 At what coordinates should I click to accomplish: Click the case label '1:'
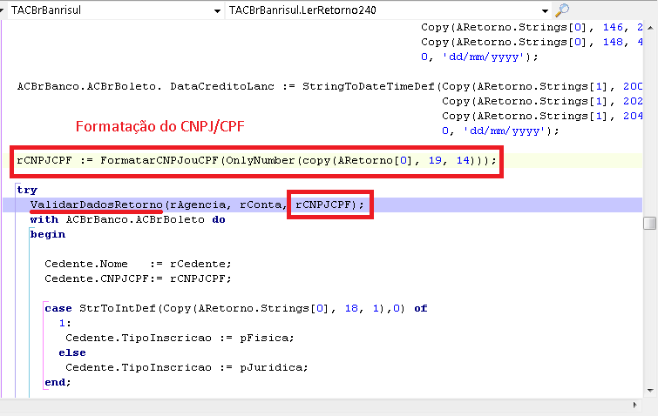(x=65, y=323)
